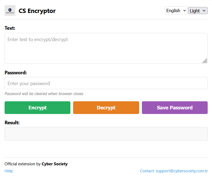Image resolution: width=212 pixels, height=178 pixels.
Task: Click the chevron arrow beside Light
Action: [204, 11]
